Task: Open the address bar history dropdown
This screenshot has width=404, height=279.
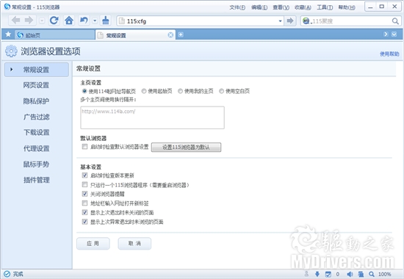Action: (280, 21)
